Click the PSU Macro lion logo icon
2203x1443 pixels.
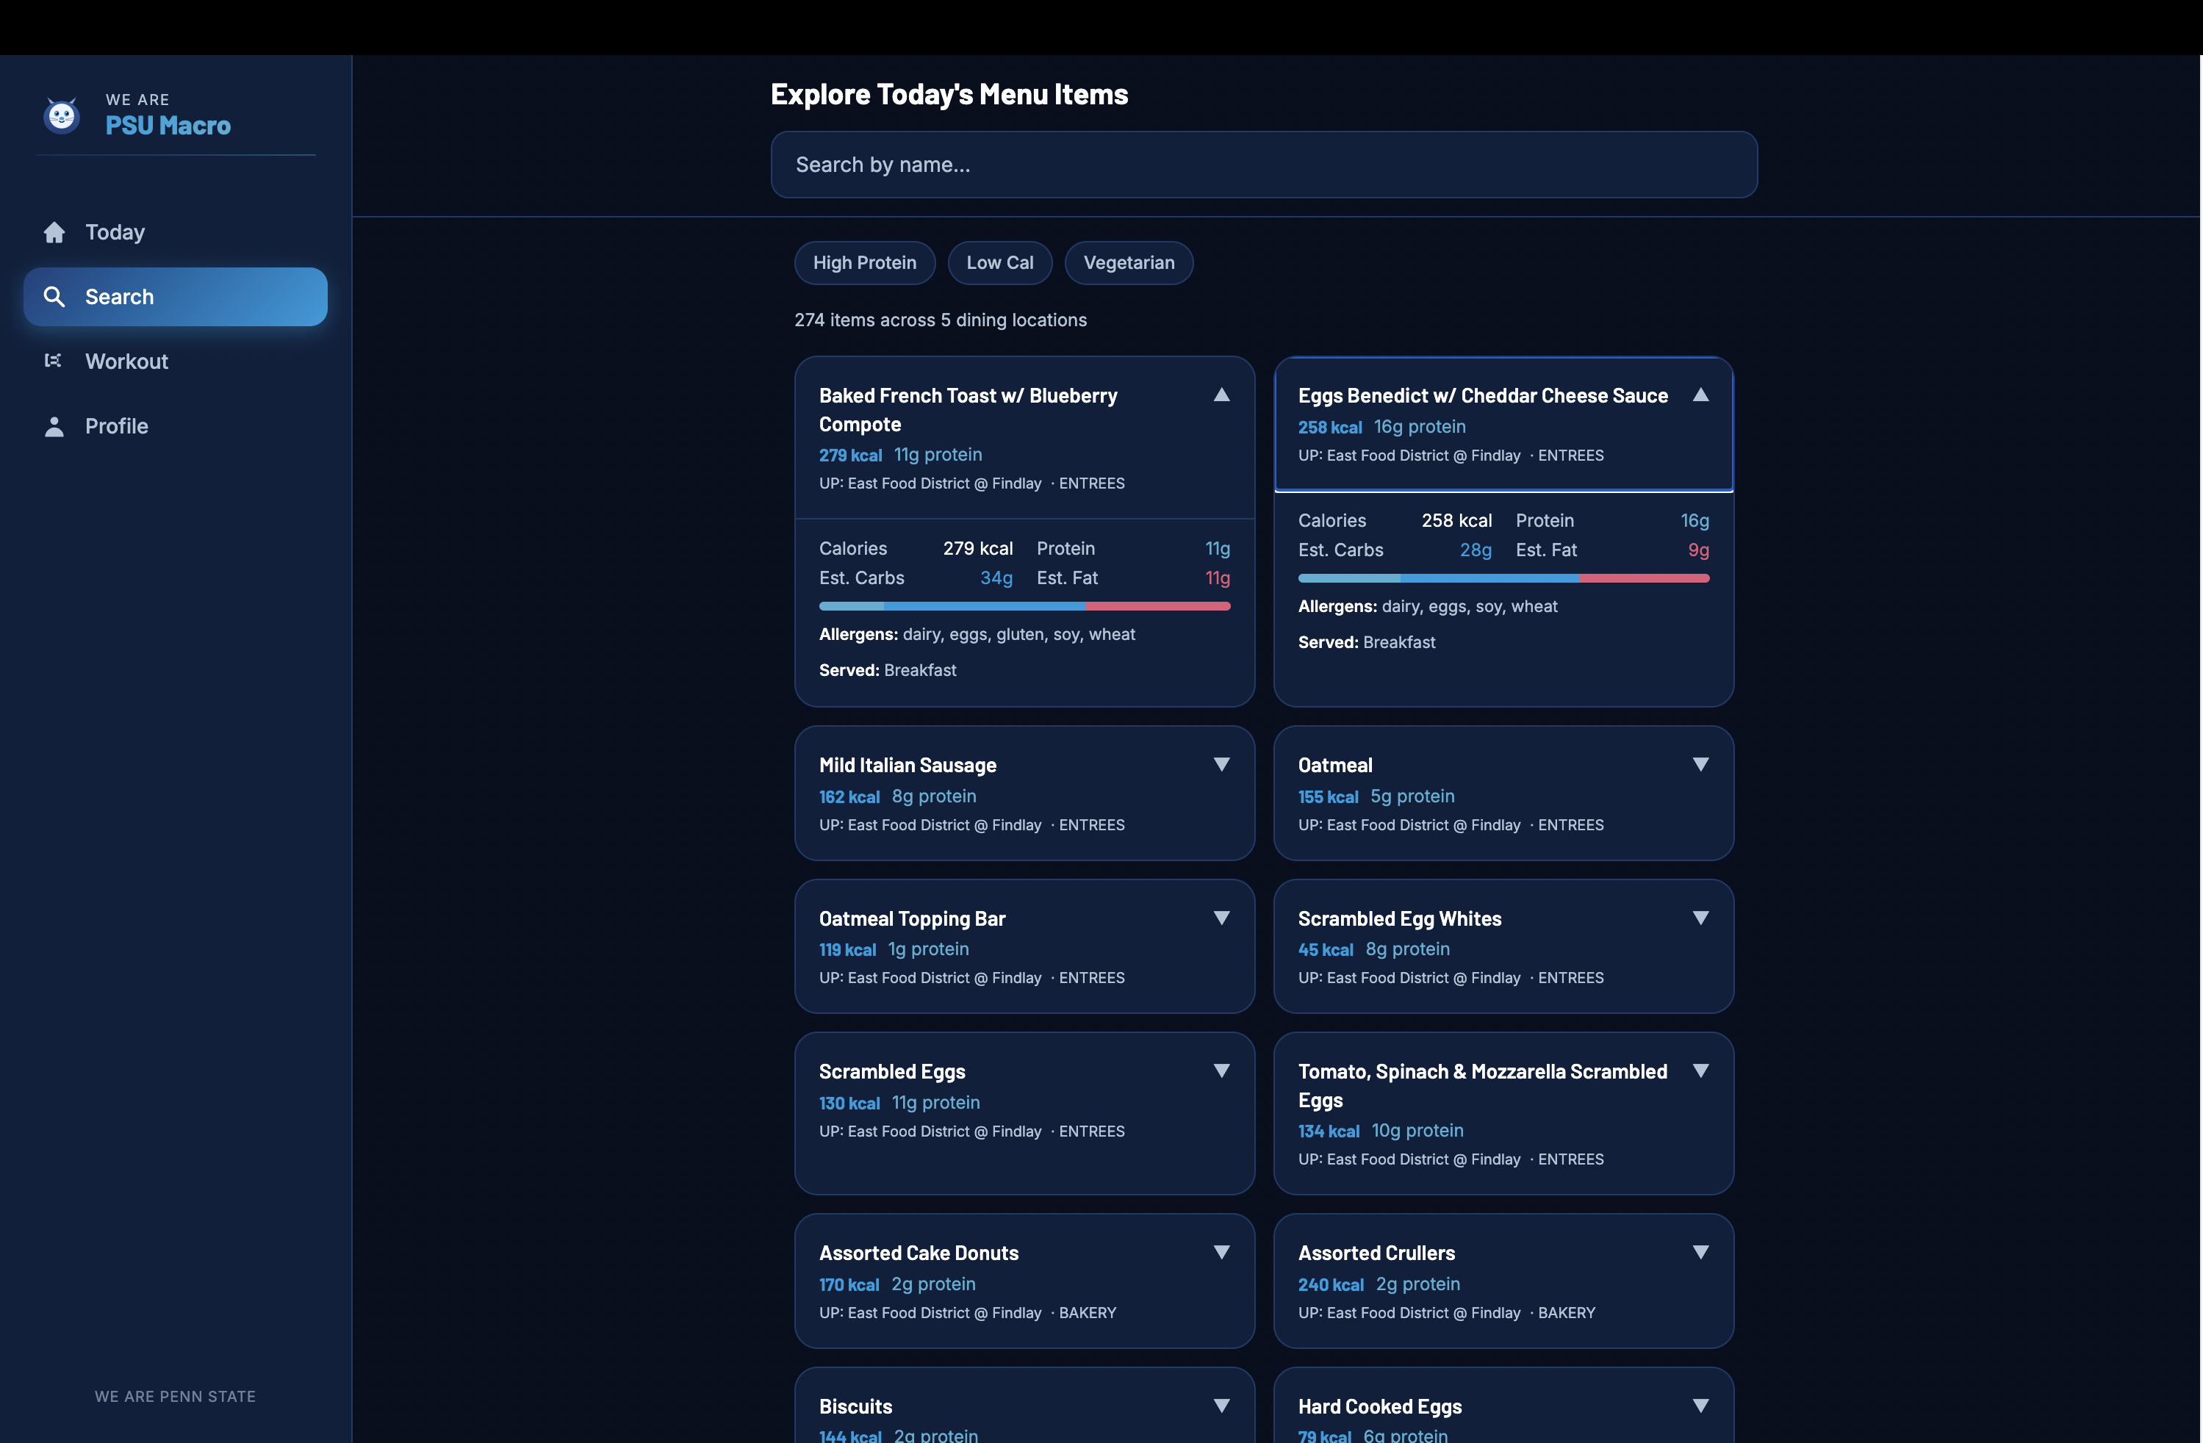tap(62, 115)
